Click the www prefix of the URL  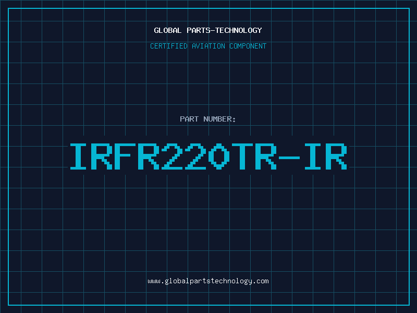click(x=154, y=281)
